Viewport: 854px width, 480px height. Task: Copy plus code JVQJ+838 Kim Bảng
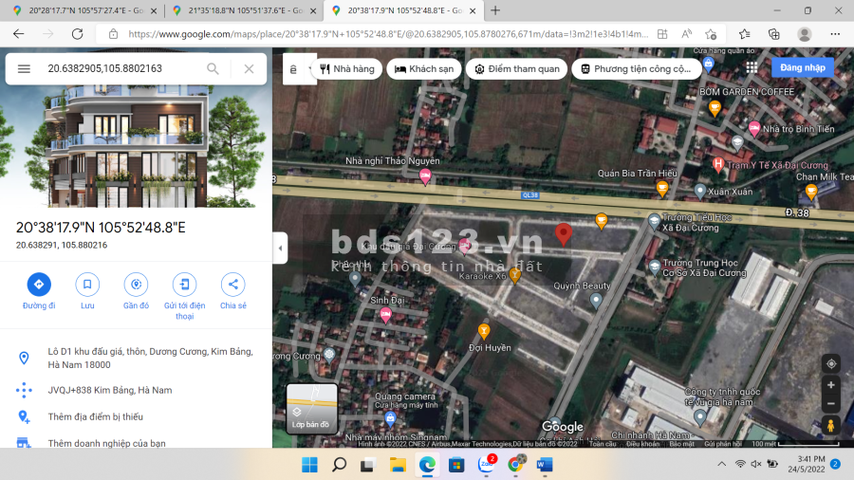click(x=110, y=390)
